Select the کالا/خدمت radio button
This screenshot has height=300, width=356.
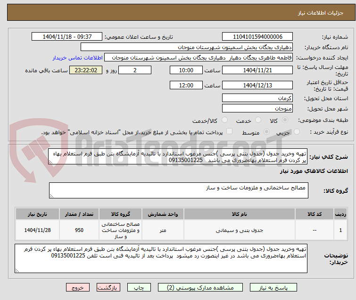224,120
